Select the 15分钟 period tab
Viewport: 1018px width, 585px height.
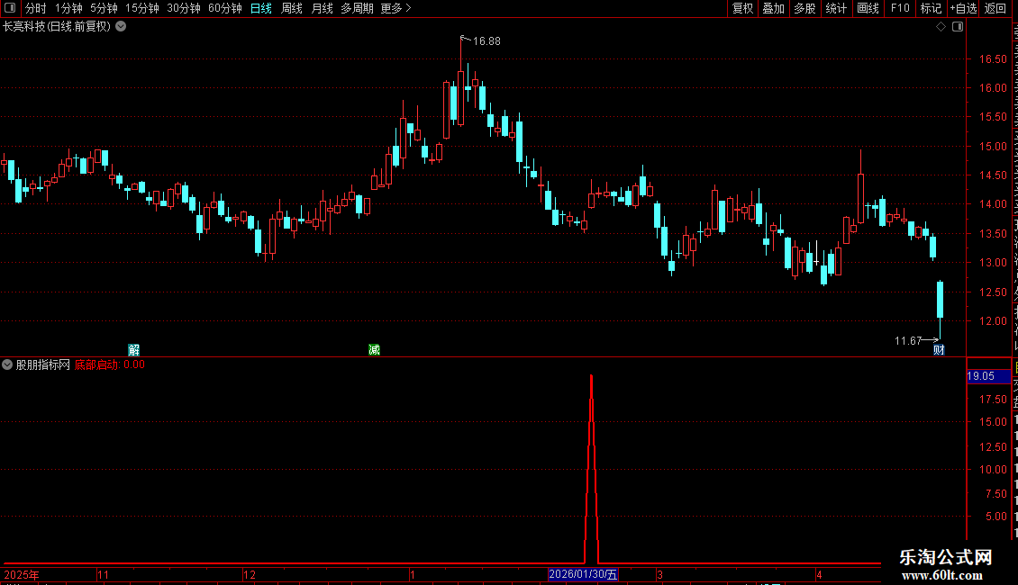tap(142, 8)
